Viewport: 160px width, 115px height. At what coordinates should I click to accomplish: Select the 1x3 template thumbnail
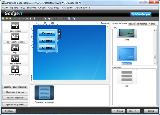(x=127, y=77)
